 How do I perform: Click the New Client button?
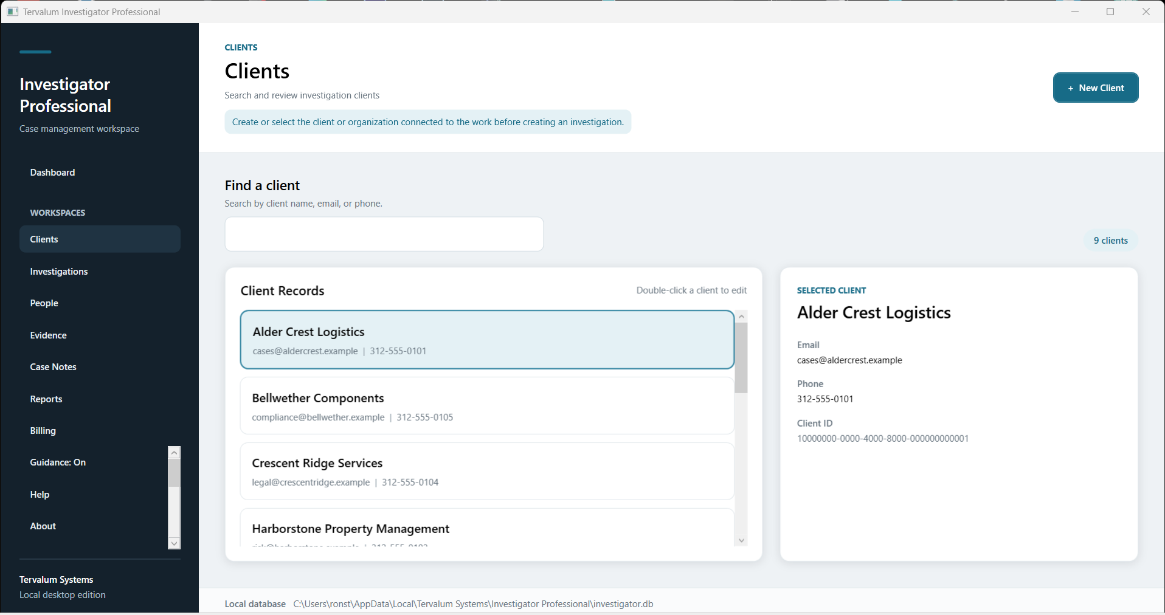pyautogui.click(x=1096, y=88)
